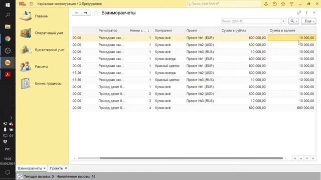This screenshot has width=321, height=180.
Task: Close the Взаиморасчеты tab
Action: point(45,168)
